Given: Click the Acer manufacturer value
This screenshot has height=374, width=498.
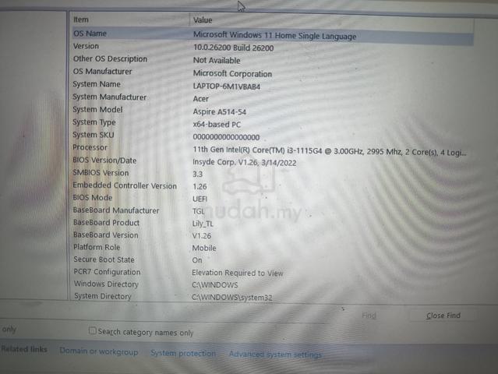Looking at the screenshot, I should [x=201, y=99].
